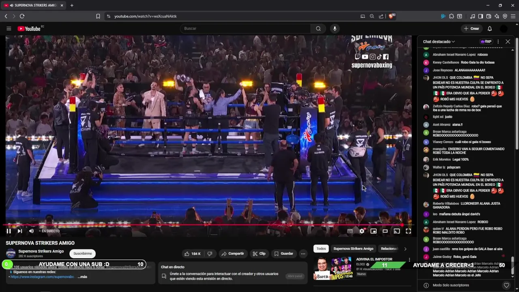Image resolution: width=519 pixels, height=292 pixels.
Task: Switch to miniplayer mode
Action: (x=373, y=231)
